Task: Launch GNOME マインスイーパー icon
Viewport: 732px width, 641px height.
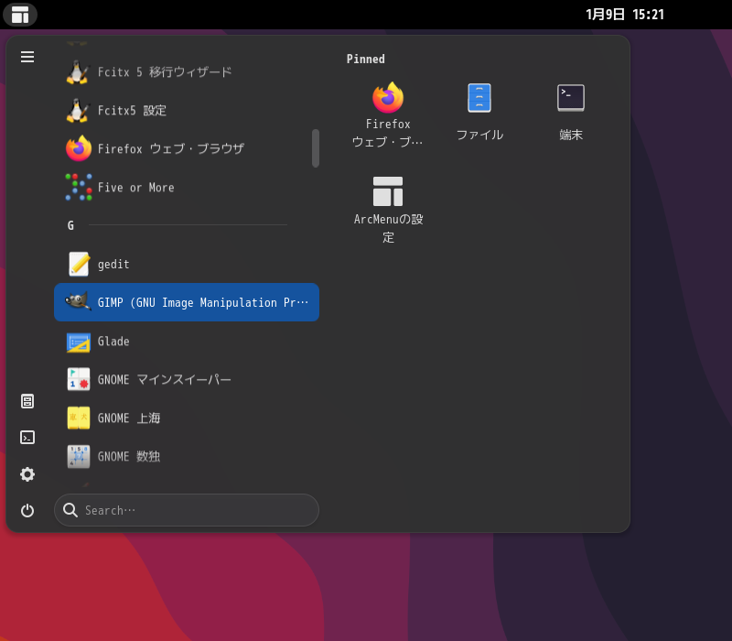Action: point(79,379)
